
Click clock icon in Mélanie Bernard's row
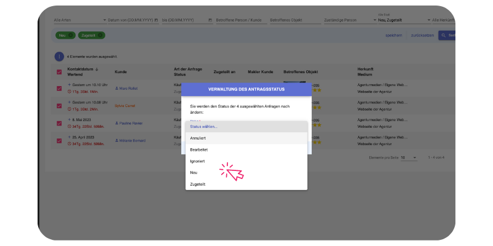[70, 144]
